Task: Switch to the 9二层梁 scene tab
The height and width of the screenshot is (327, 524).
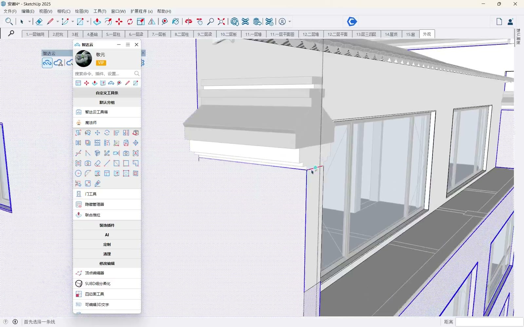Action: coord(205,34)
